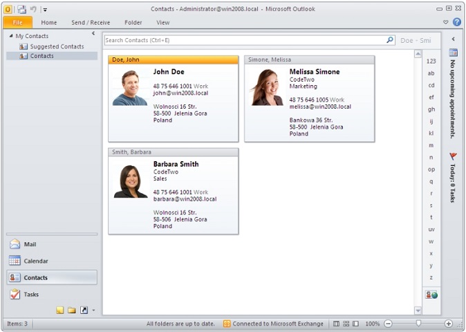Select the Doe, John contact card header
This screenshot has width=466, height=332.
coord(174,59)
